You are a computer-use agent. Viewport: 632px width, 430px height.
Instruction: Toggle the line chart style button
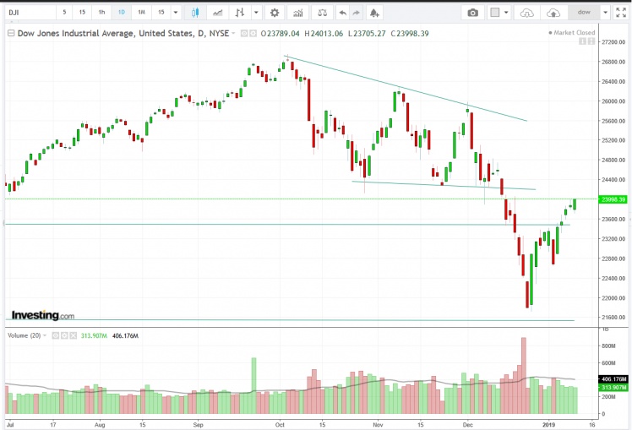click(218, 13)
